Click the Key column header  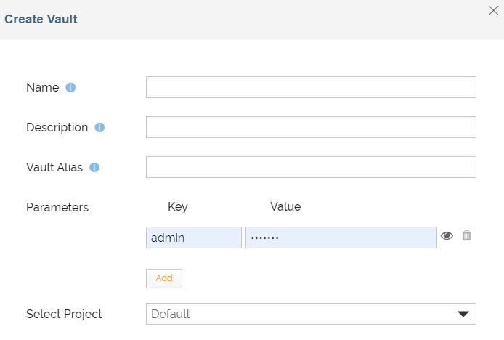177,207
